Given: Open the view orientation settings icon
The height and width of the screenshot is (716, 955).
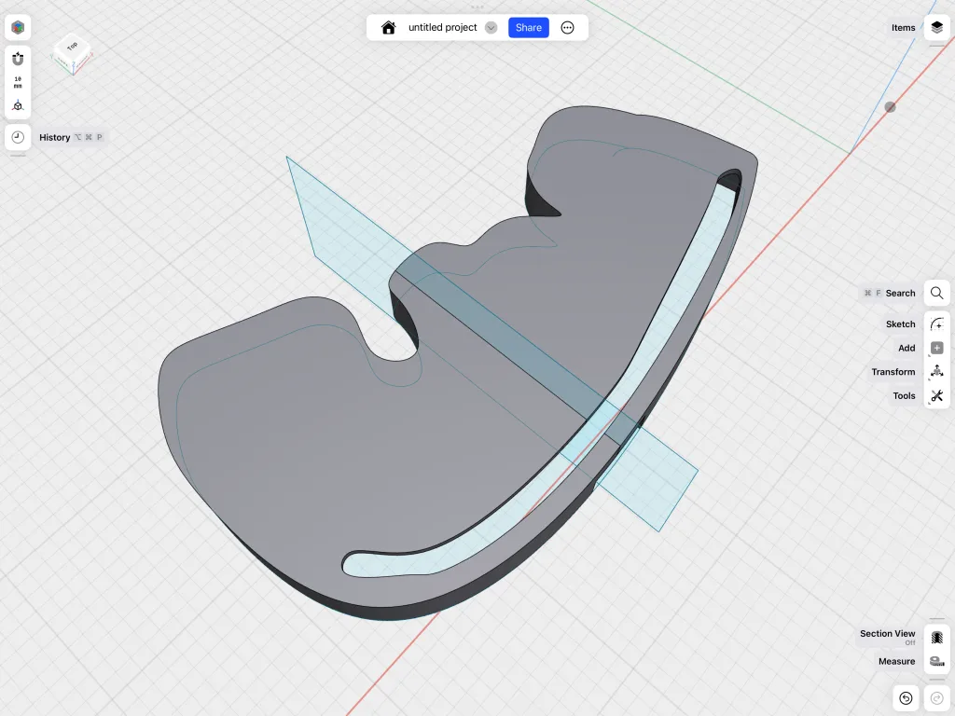Looking at the screenshot, I should point(18,105).
